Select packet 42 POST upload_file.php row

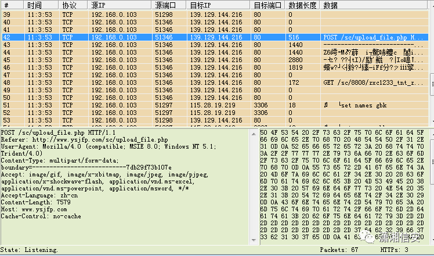(x=215, y=37)
